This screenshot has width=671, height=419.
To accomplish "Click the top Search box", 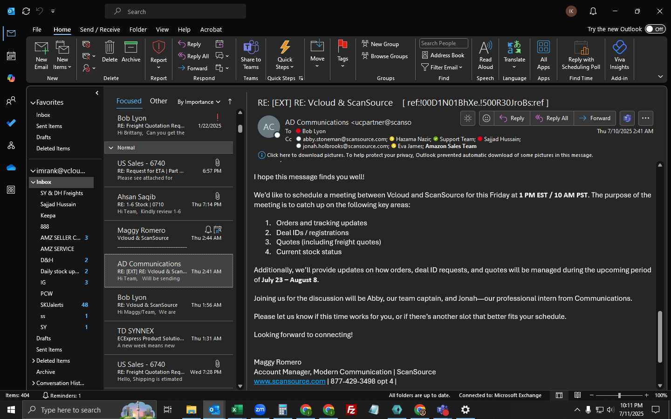I will (176, 11).
